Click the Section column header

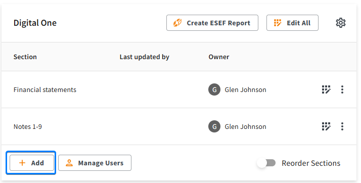(25, 57)
